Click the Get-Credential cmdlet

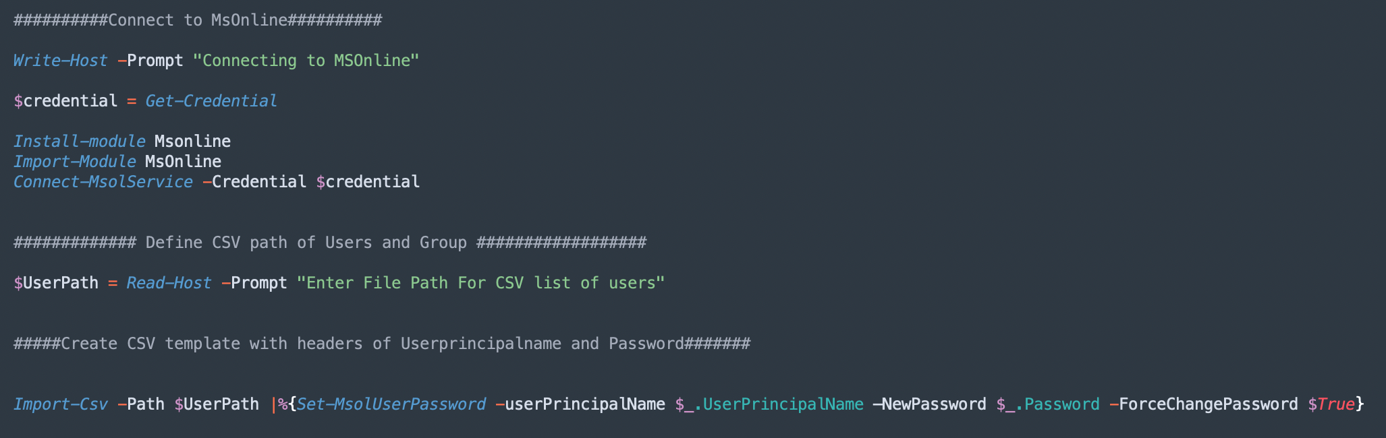[211, 101]
